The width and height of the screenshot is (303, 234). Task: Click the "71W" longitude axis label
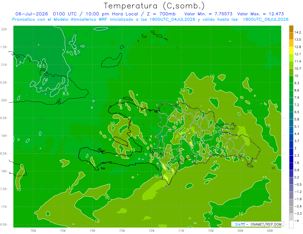point(181,230)
